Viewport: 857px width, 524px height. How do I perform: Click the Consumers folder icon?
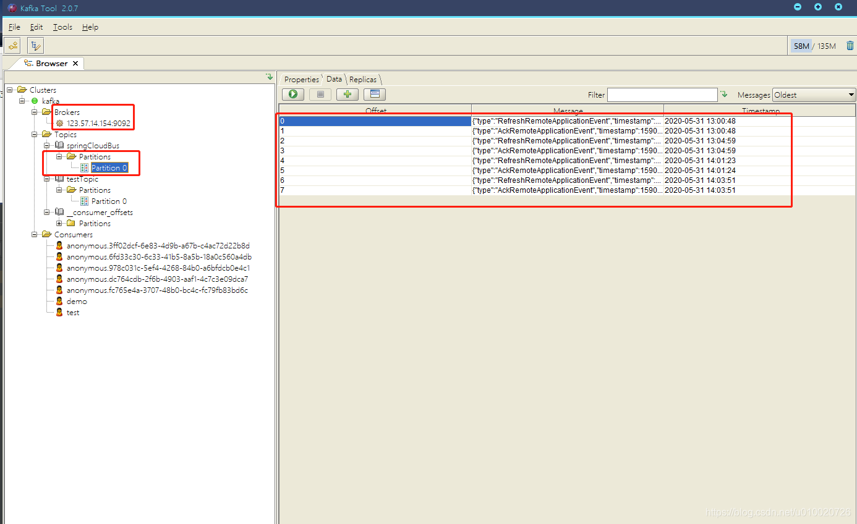[x=47, y=234]
